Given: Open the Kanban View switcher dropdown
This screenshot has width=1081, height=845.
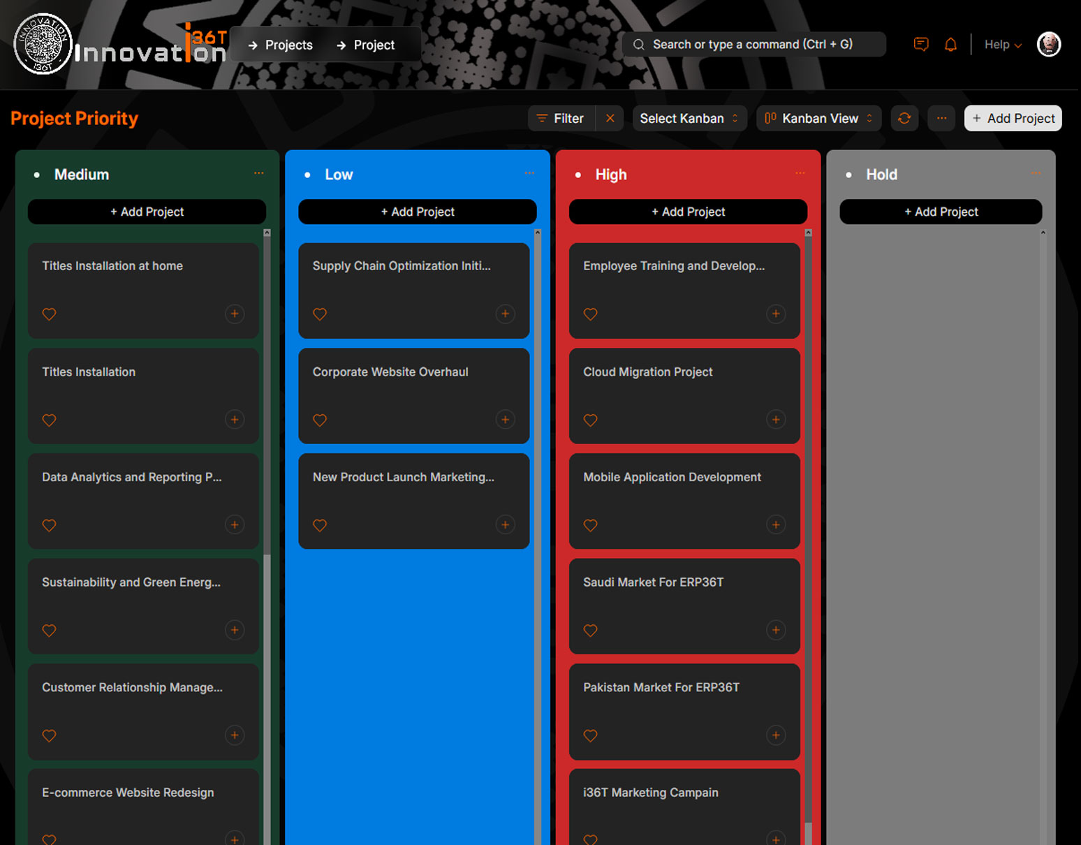Looking at the screenshot, I should pos(818,119).
